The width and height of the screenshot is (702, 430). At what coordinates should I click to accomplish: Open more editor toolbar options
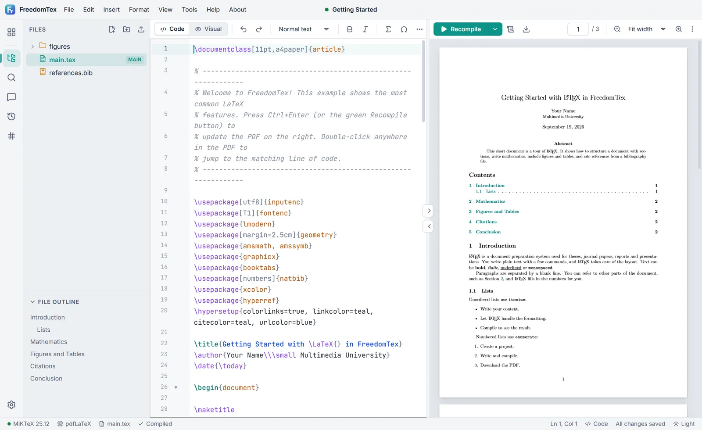click(x=419, y=29)
